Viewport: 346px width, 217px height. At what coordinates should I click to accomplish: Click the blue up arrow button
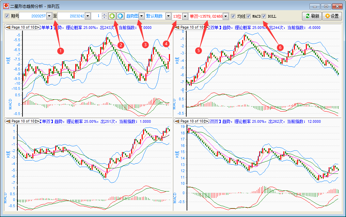point(120,16)
